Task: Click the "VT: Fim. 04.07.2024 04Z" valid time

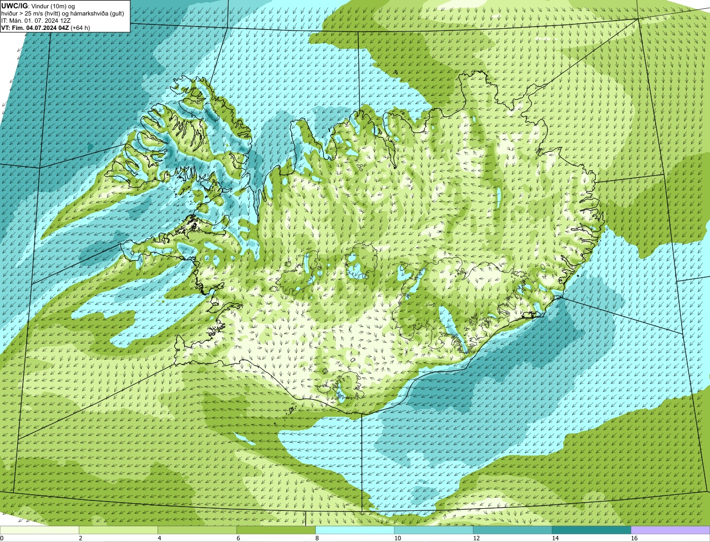Action: coord(35,27)
